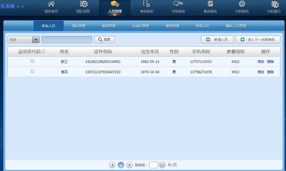Check the checkbox for 李四's row
The height and width of the screenshot is (171, 286).
[32, 72]
